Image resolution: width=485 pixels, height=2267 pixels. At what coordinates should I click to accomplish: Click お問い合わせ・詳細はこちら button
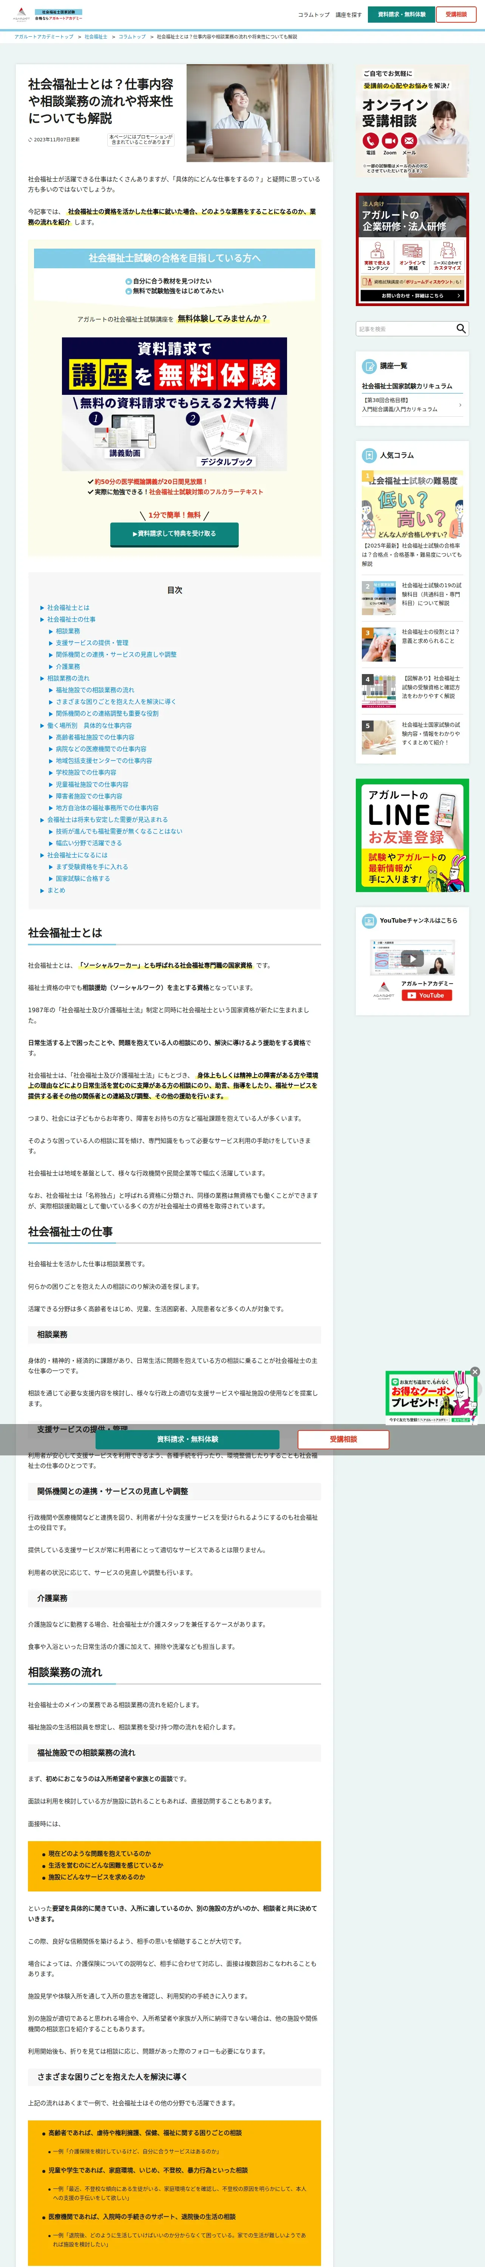412,296
